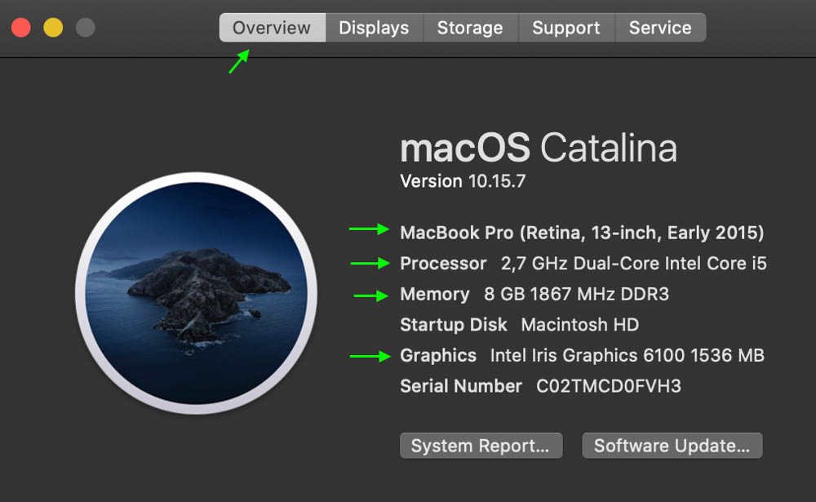Image resolution: width=816 pixels, height=502 pixels.
Task: Click the Startup Disk label
Action: pos(453,325)
